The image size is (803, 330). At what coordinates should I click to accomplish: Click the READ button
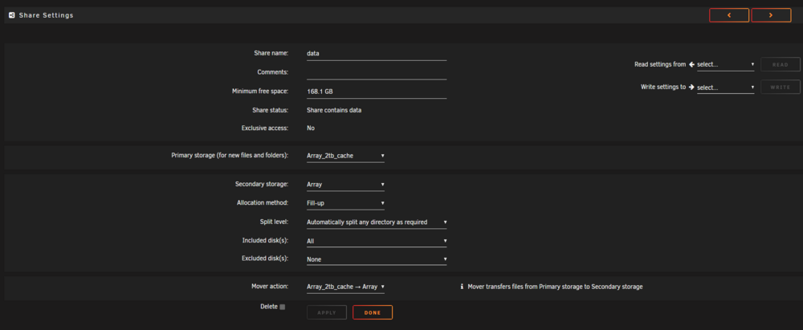coord(781,64)
